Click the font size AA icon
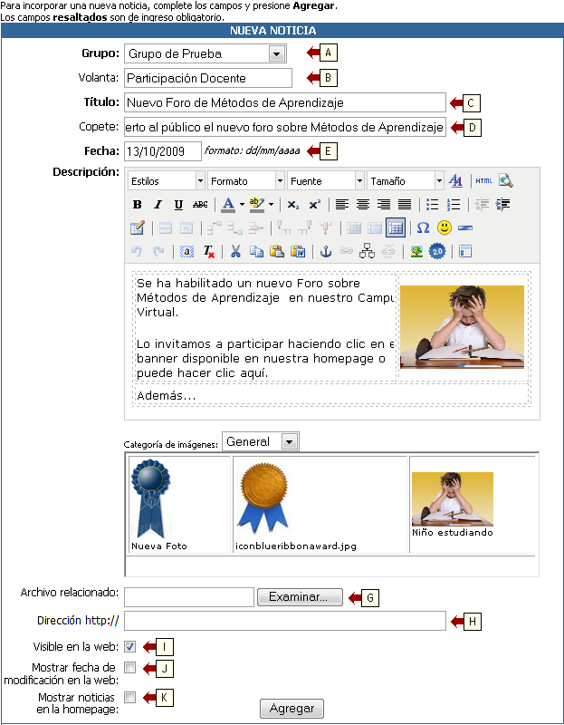The height and width of the screenshot is (725, 564). pos(455,180)
